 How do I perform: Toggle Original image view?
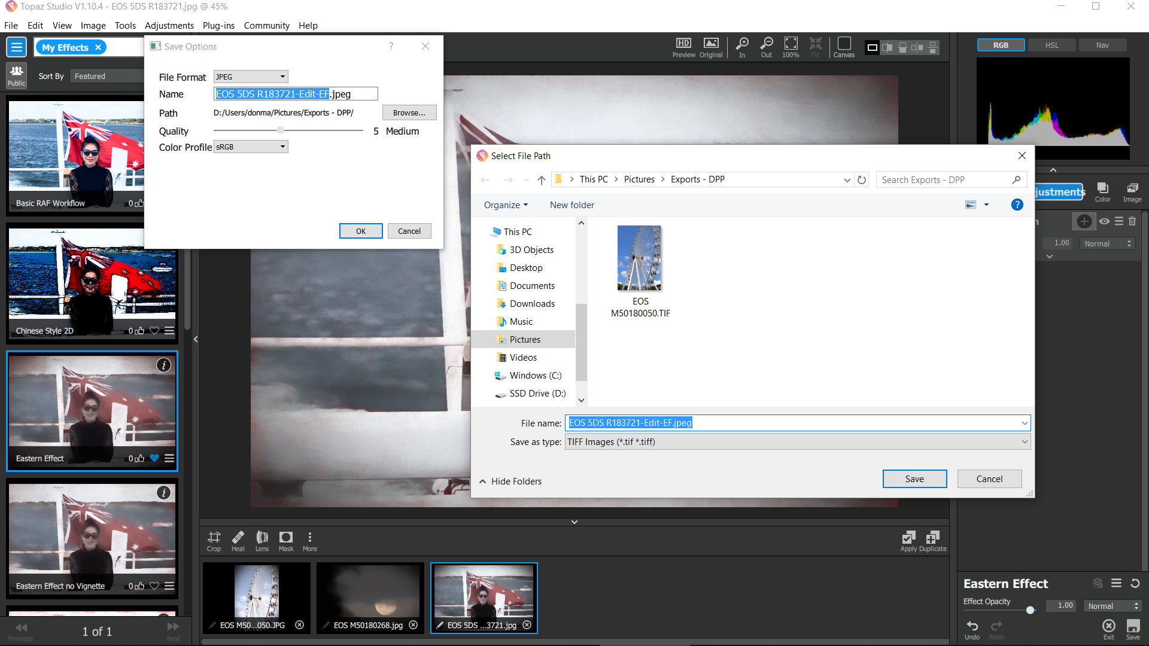(x=711, y=47)
